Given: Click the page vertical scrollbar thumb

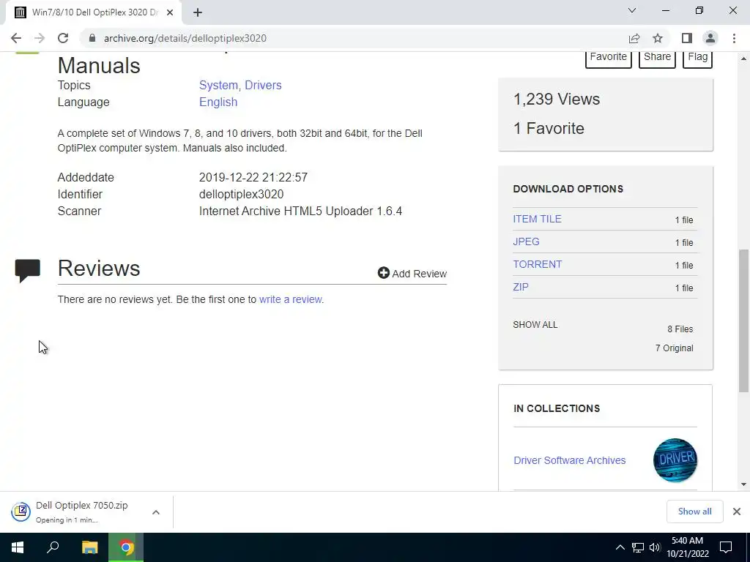Looking at the screenshot, I should point(743,321).
